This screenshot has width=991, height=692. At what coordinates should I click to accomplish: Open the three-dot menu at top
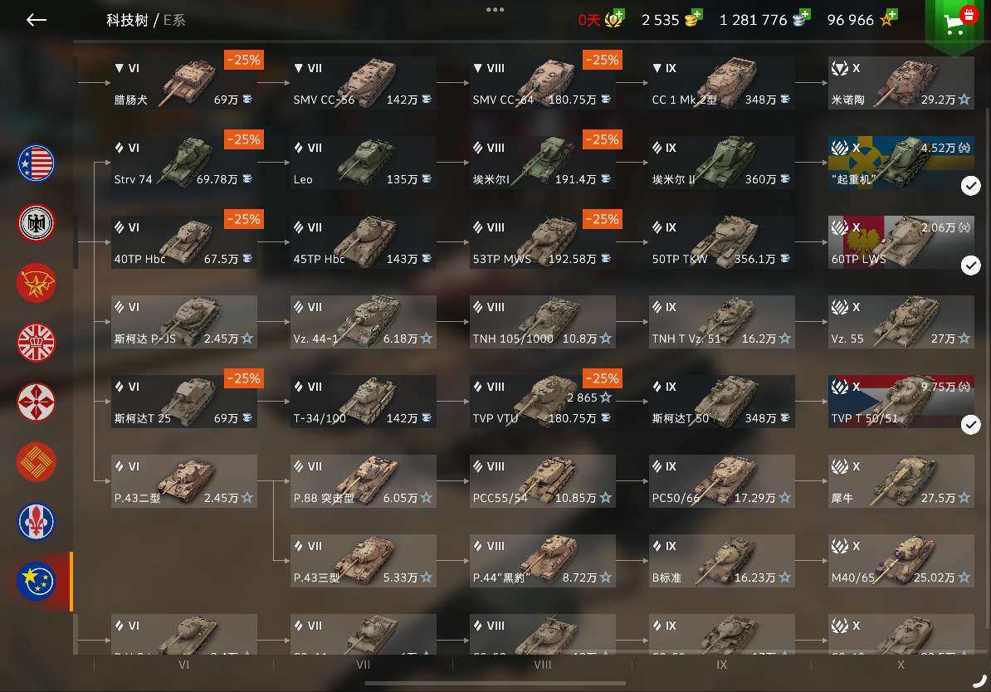[495, 9]
